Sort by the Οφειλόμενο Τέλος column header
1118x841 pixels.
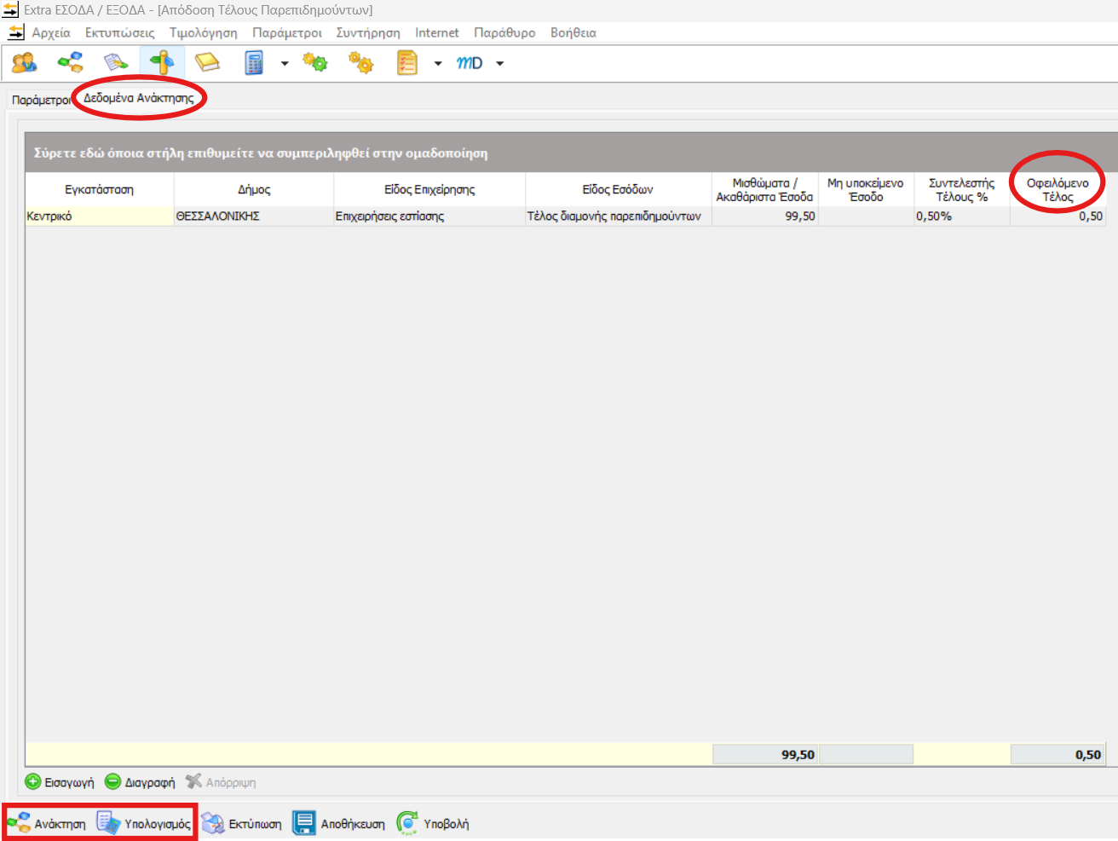point(1057,189)
